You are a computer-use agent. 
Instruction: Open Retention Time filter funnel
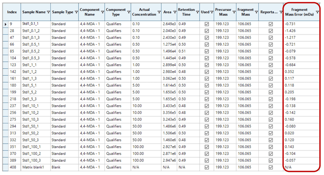click(x=197, y=12)
